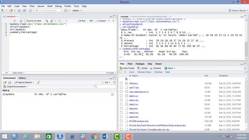249x140 pixels.
Task: Navigate to Desktop in path breadcrumb
Action: 158,72
